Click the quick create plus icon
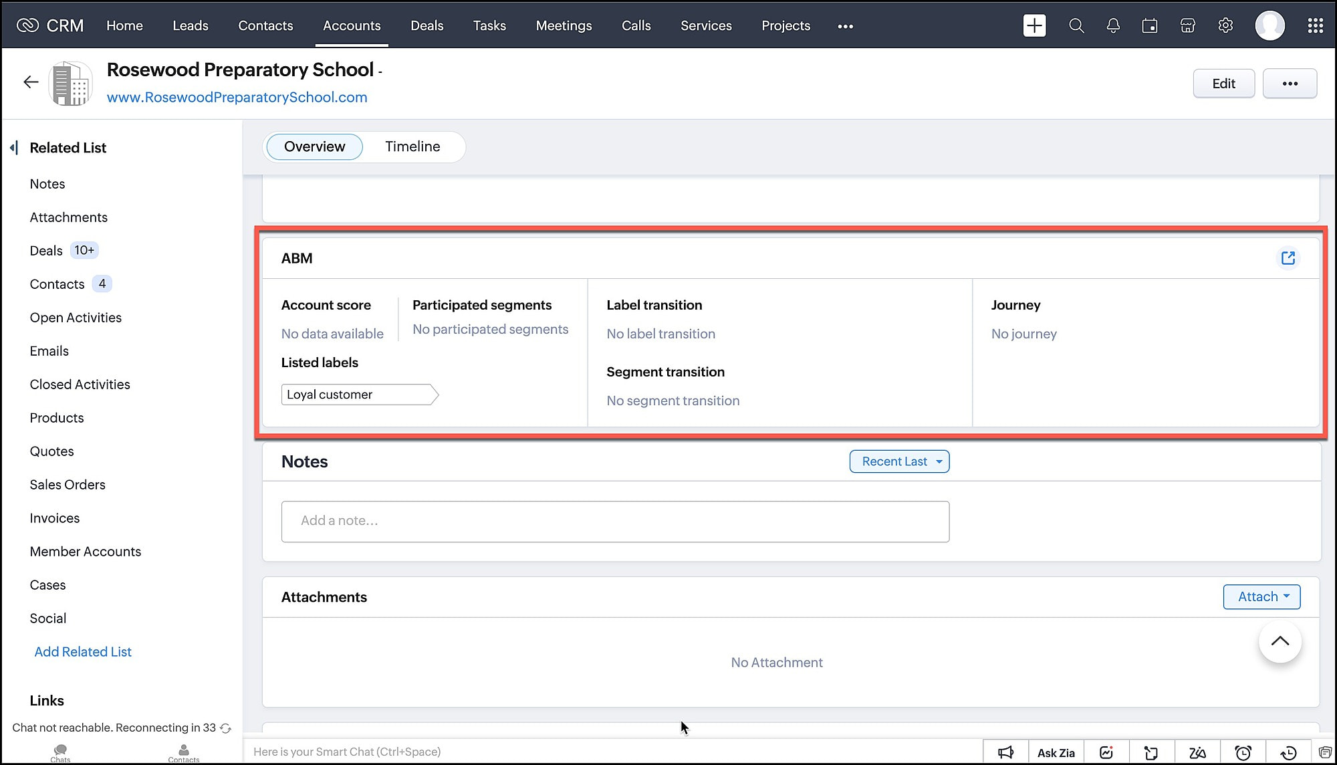 pyautogui.click(x=1034, y=25)
